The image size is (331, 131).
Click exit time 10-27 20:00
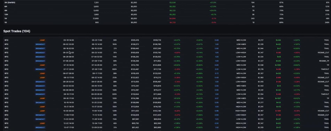[97, 107]
